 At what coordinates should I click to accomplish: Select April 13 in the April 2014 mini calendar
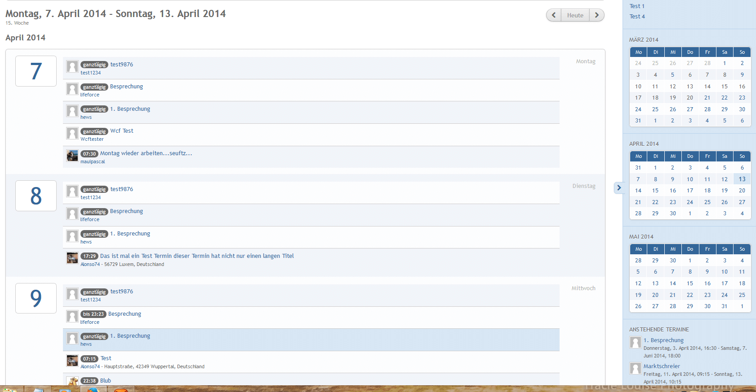point(742,179)
